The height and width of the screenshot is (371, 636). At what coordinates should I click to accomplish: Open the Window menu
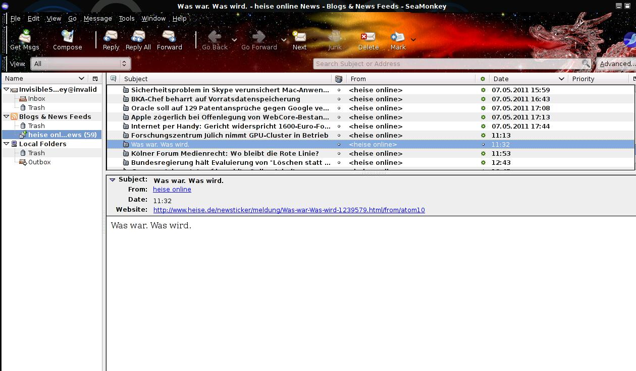153,18
